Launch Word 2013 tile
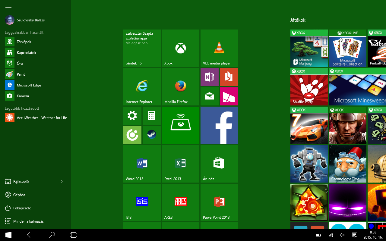This screenshot has width=386, height=241. pos(142,164)
